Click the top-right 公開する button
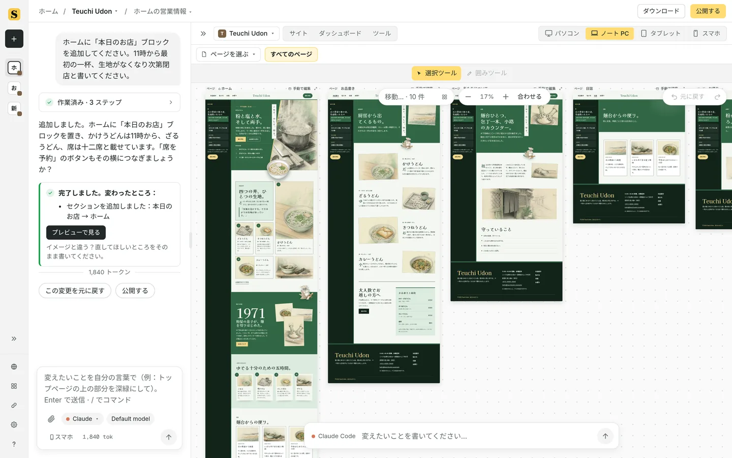The image size is (732, 458). 708,11
